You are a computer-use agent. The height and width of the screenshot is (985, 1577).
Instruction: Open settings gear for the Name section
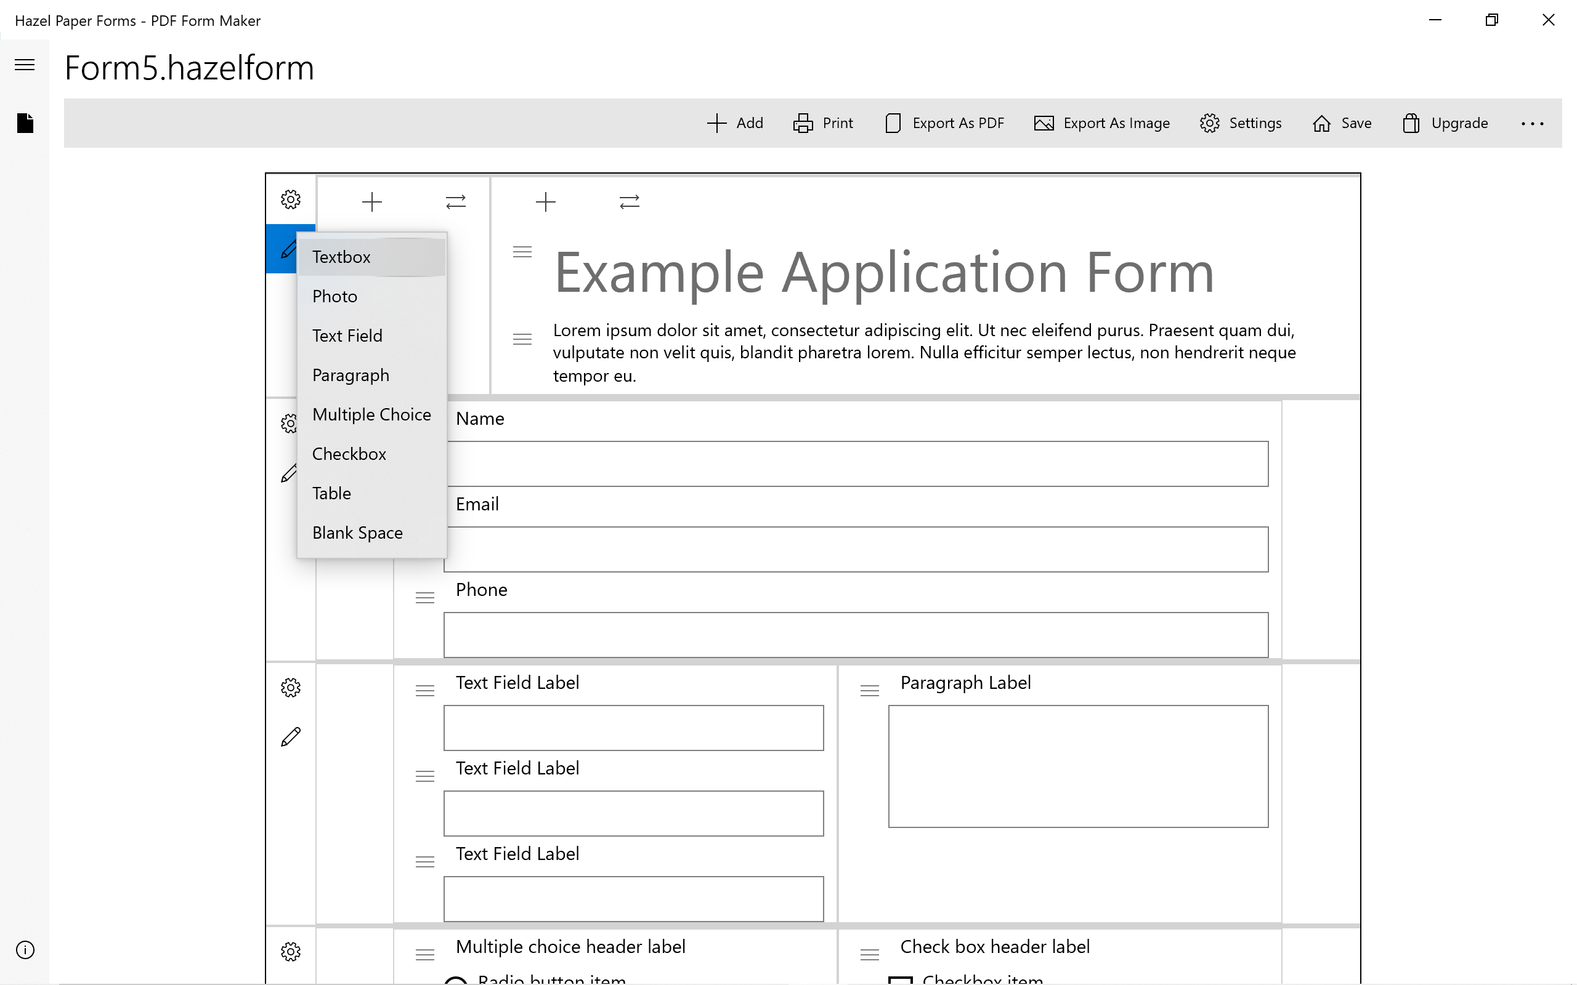click(x=290, y=424)
